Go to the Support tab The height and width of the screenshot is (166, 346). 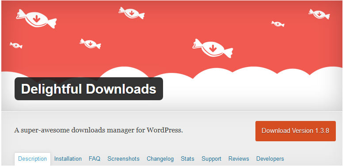[211, 159]
